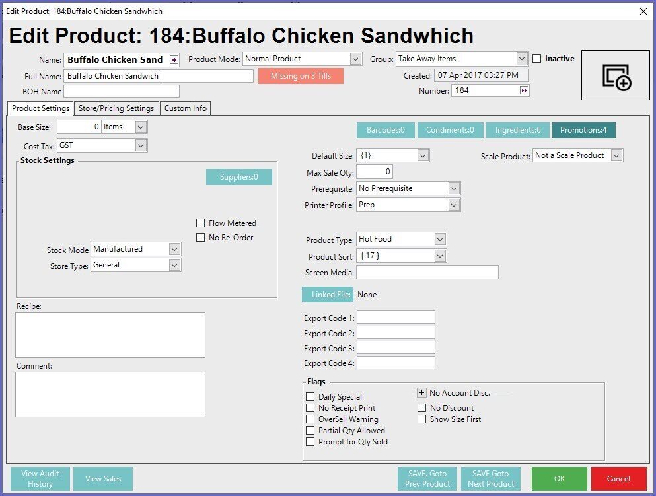Expand the Group dropdown list
The height and width of the screenshot is (496, 656).
522,59
